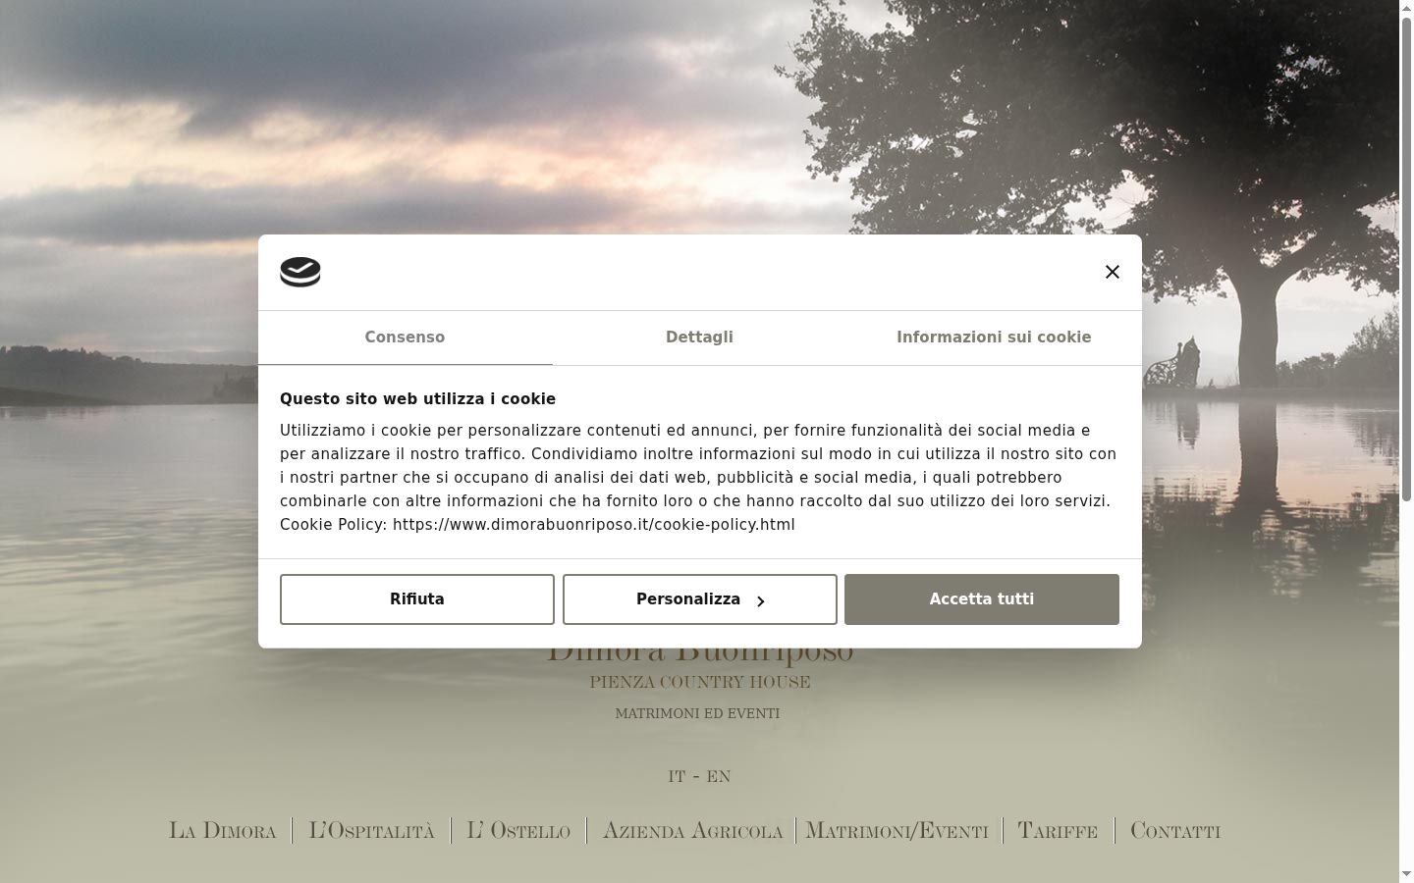Click the Cookiebot logo icon

pyautogui.click(x=300, y=272)
